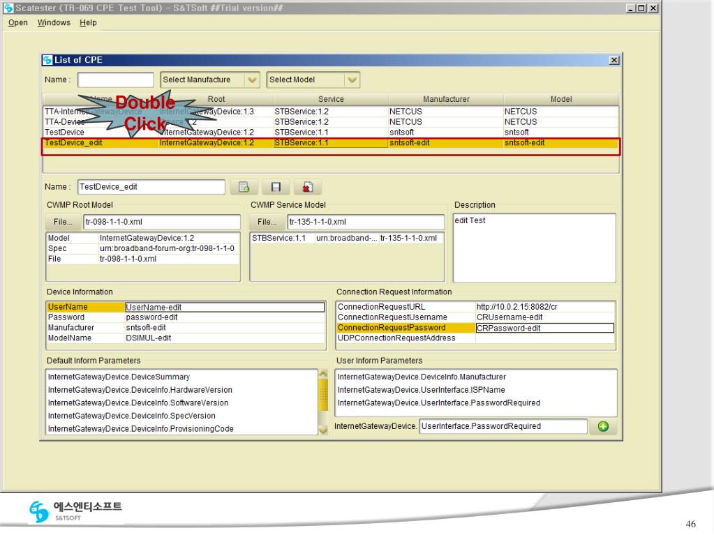Click the new CPE document icon
The image size is (714, 535).
[244, 187]
